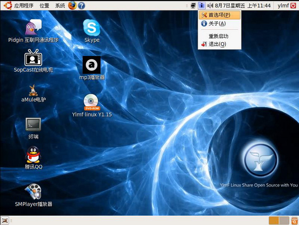Choose 首选项(P) in the popup menu

tap(220, 15)
